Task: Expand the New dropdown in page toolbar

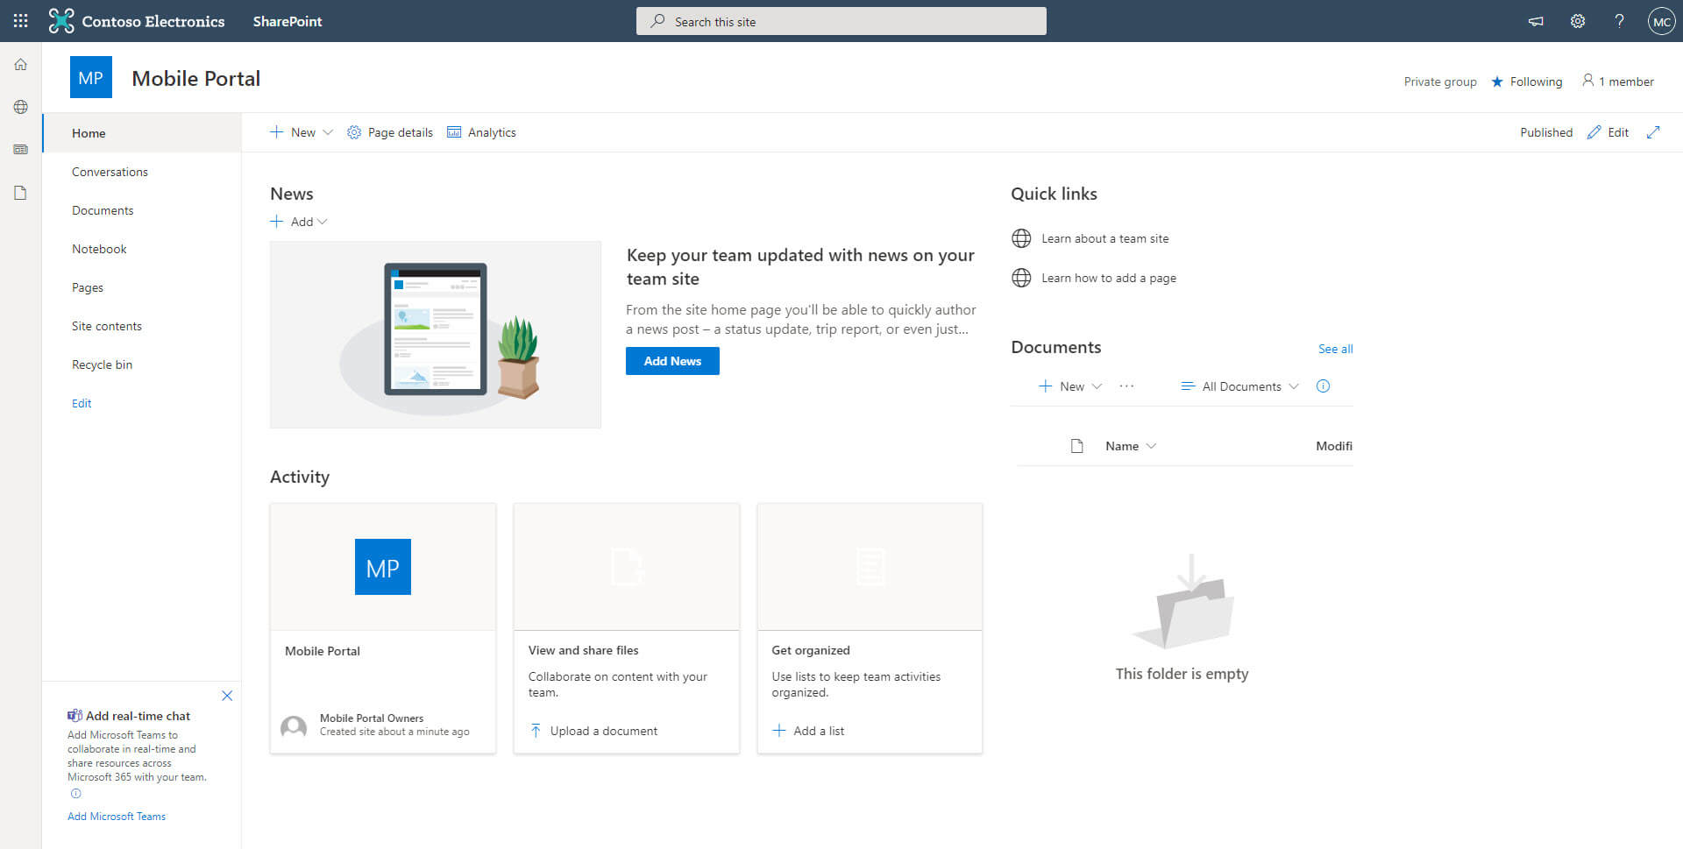Action: pos(302,132)
